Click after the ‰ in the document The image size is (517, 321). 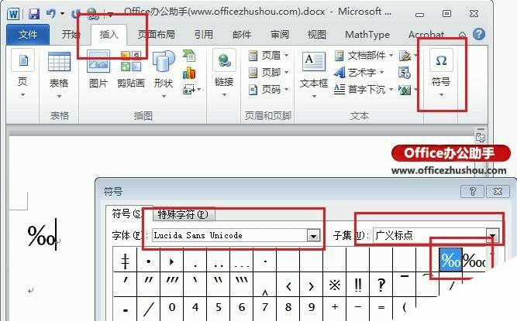point(56,235)
